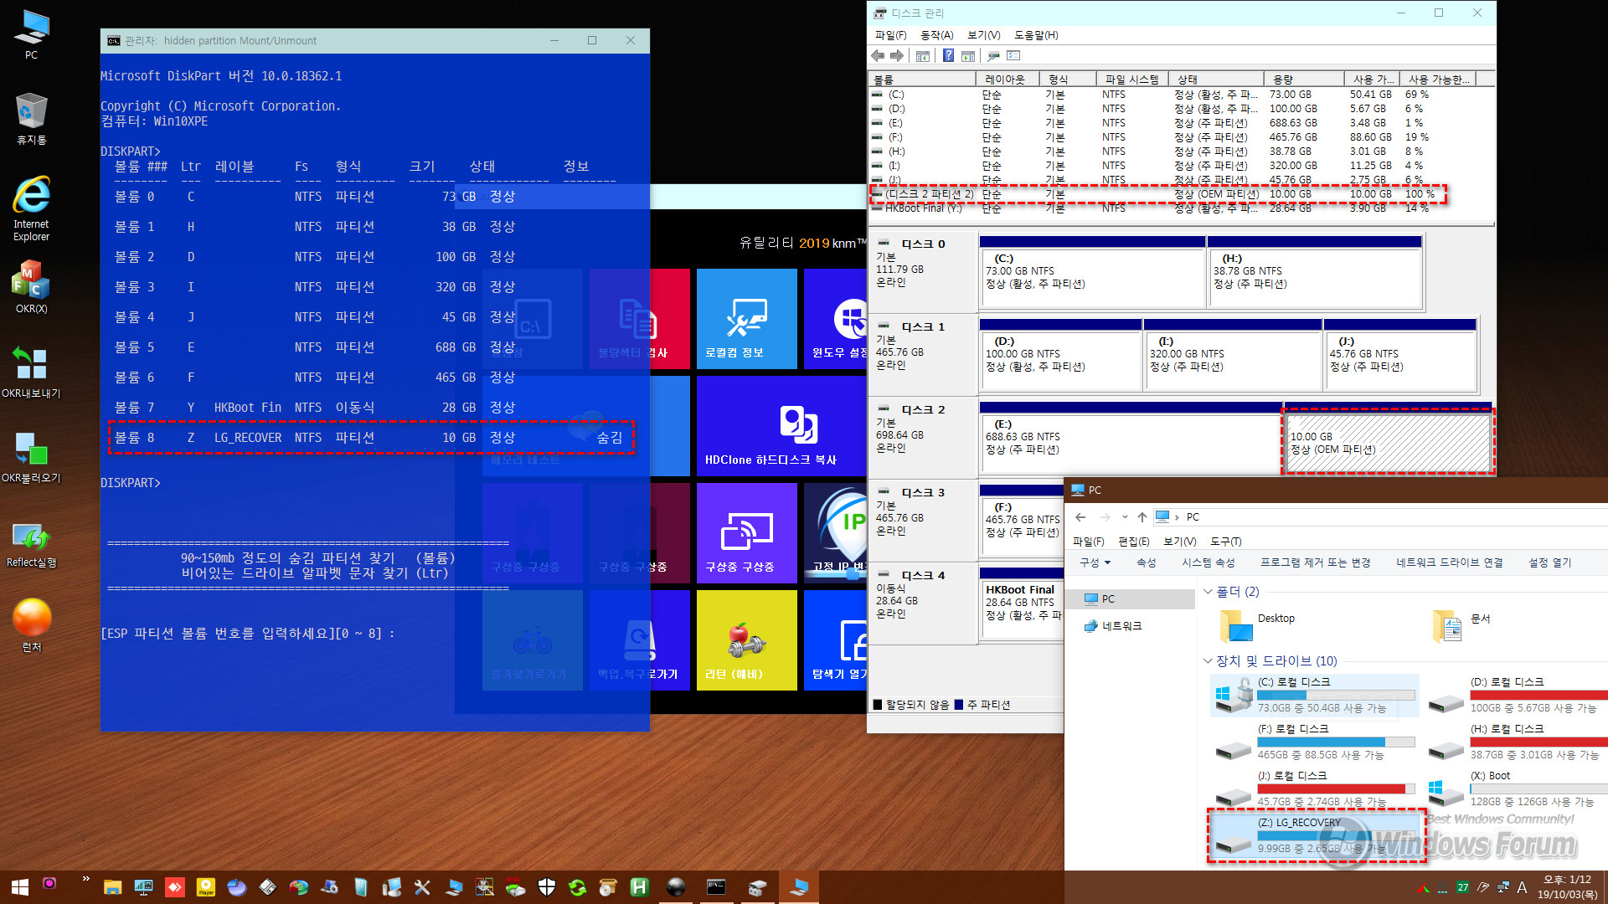Image resolution: width=1608 pixels, height=904 pixels.
Task: Open the 구성 dropdown in explorer command bar
Action: (x=1095, y=563)
